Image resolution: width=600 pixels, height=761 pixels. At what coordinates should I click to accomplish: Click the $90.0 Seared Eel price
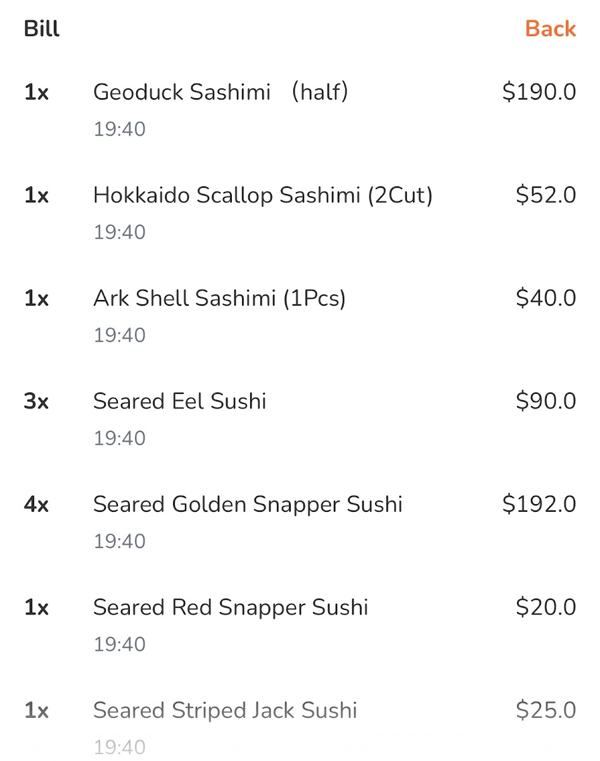click(x=546, y=401)
